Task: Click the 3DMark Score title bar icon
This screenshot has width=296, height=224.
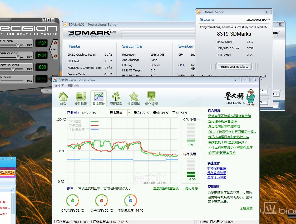Action: 198,12
